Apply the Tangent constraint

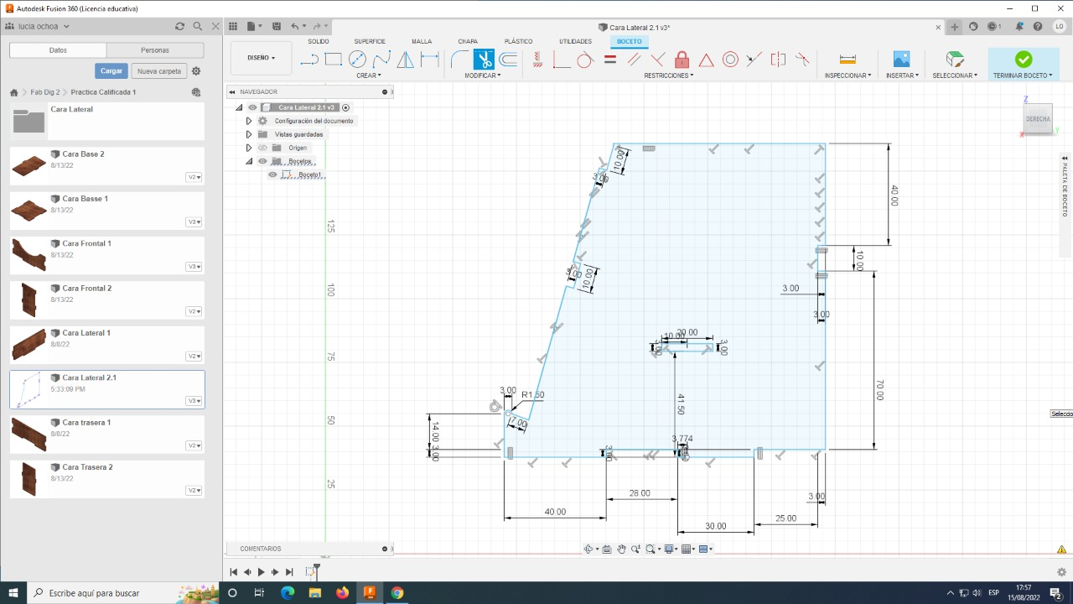(585, 60)
